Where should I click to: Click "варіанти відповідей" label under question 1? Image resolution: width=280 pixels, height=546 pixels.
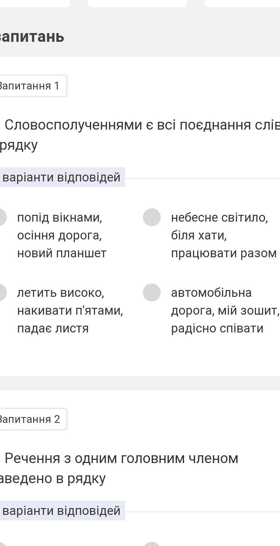pyautogui.click(x=62, y=177)
